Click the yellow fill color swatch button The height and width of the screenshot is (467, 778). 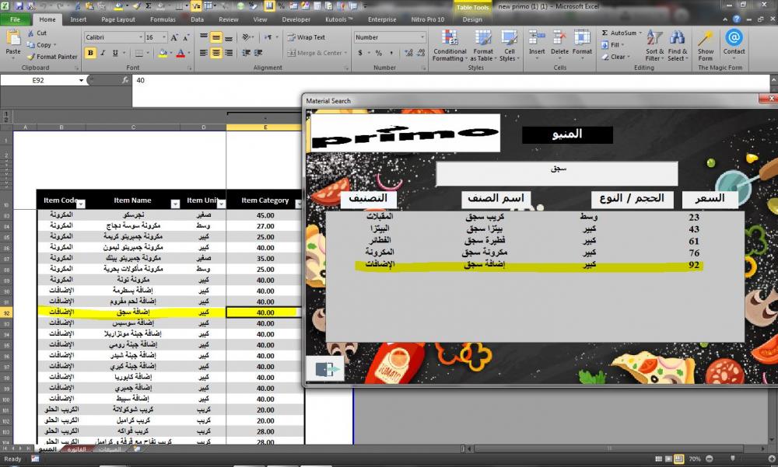(x=163, y=53)
